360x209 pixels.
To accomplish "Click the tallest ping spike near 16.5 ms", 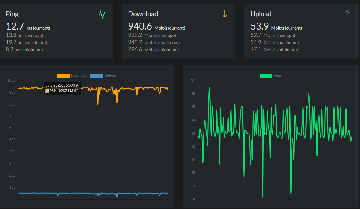I will tap(209, 88).
